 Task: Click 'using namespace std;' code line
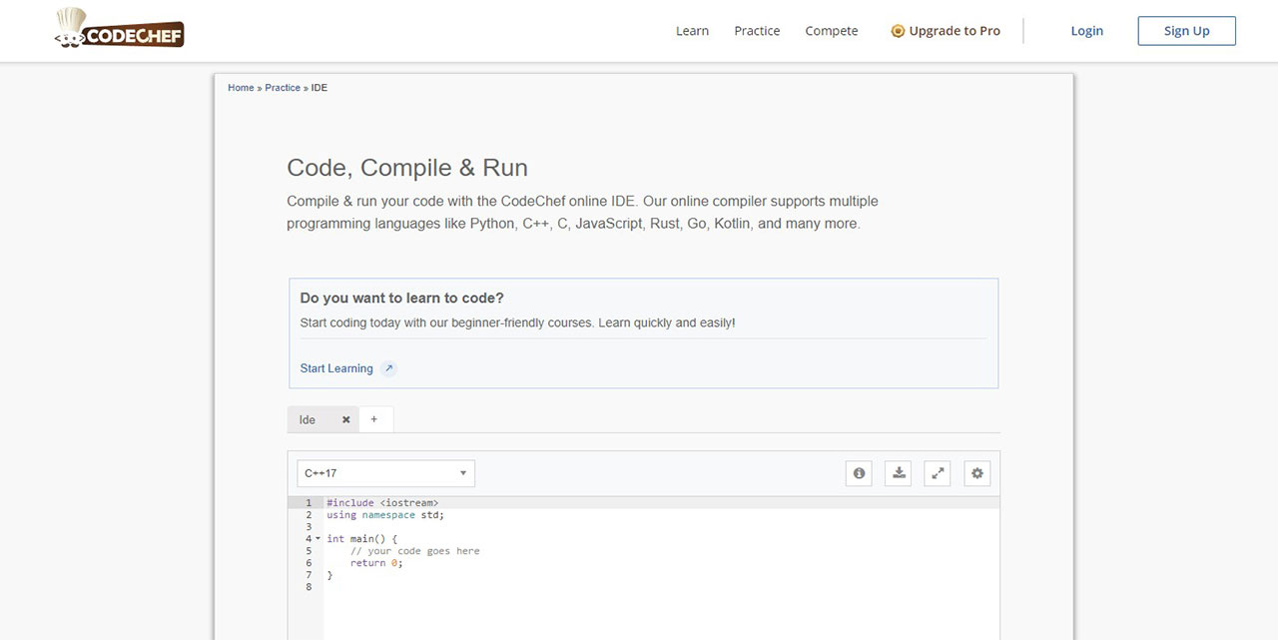point(385,515)
